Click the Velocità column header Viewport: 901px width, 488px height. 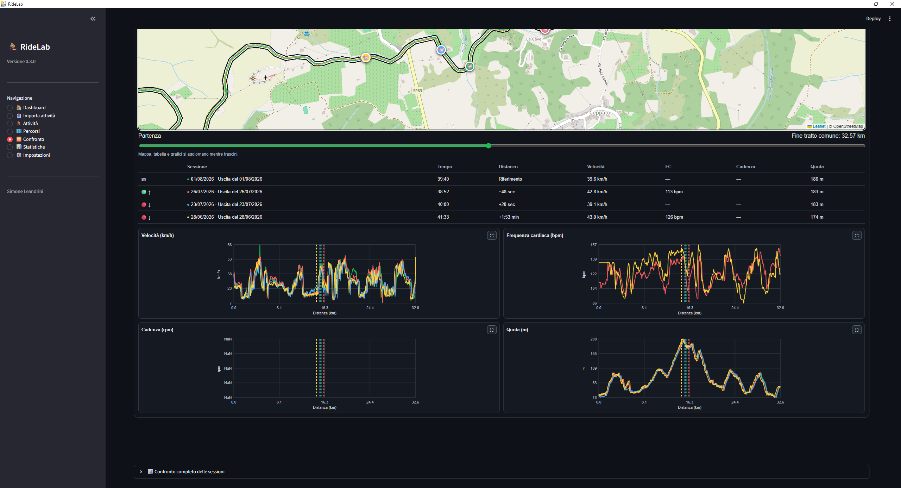click(x=596, y=167)
